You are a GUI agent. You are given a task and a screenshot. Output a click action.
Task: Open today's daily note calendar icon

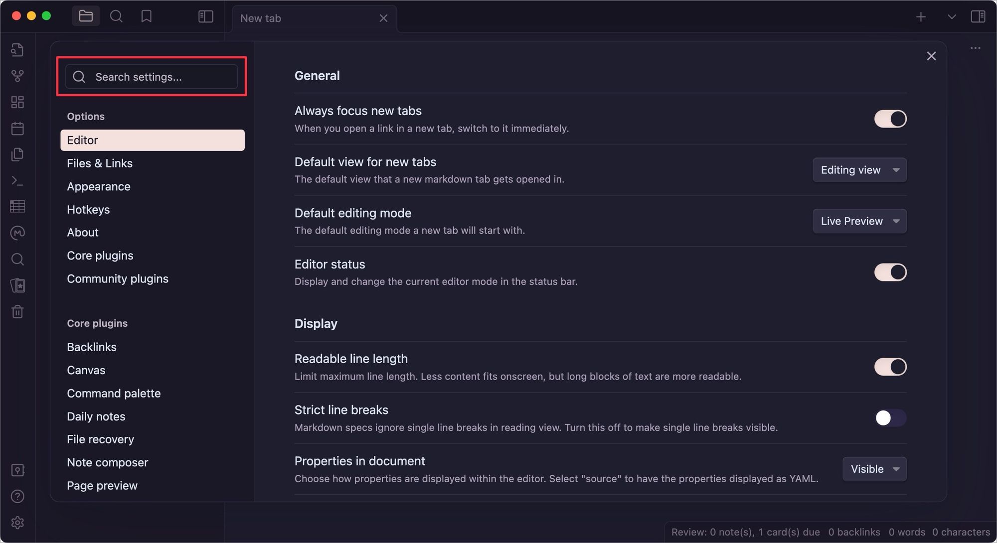17,129
